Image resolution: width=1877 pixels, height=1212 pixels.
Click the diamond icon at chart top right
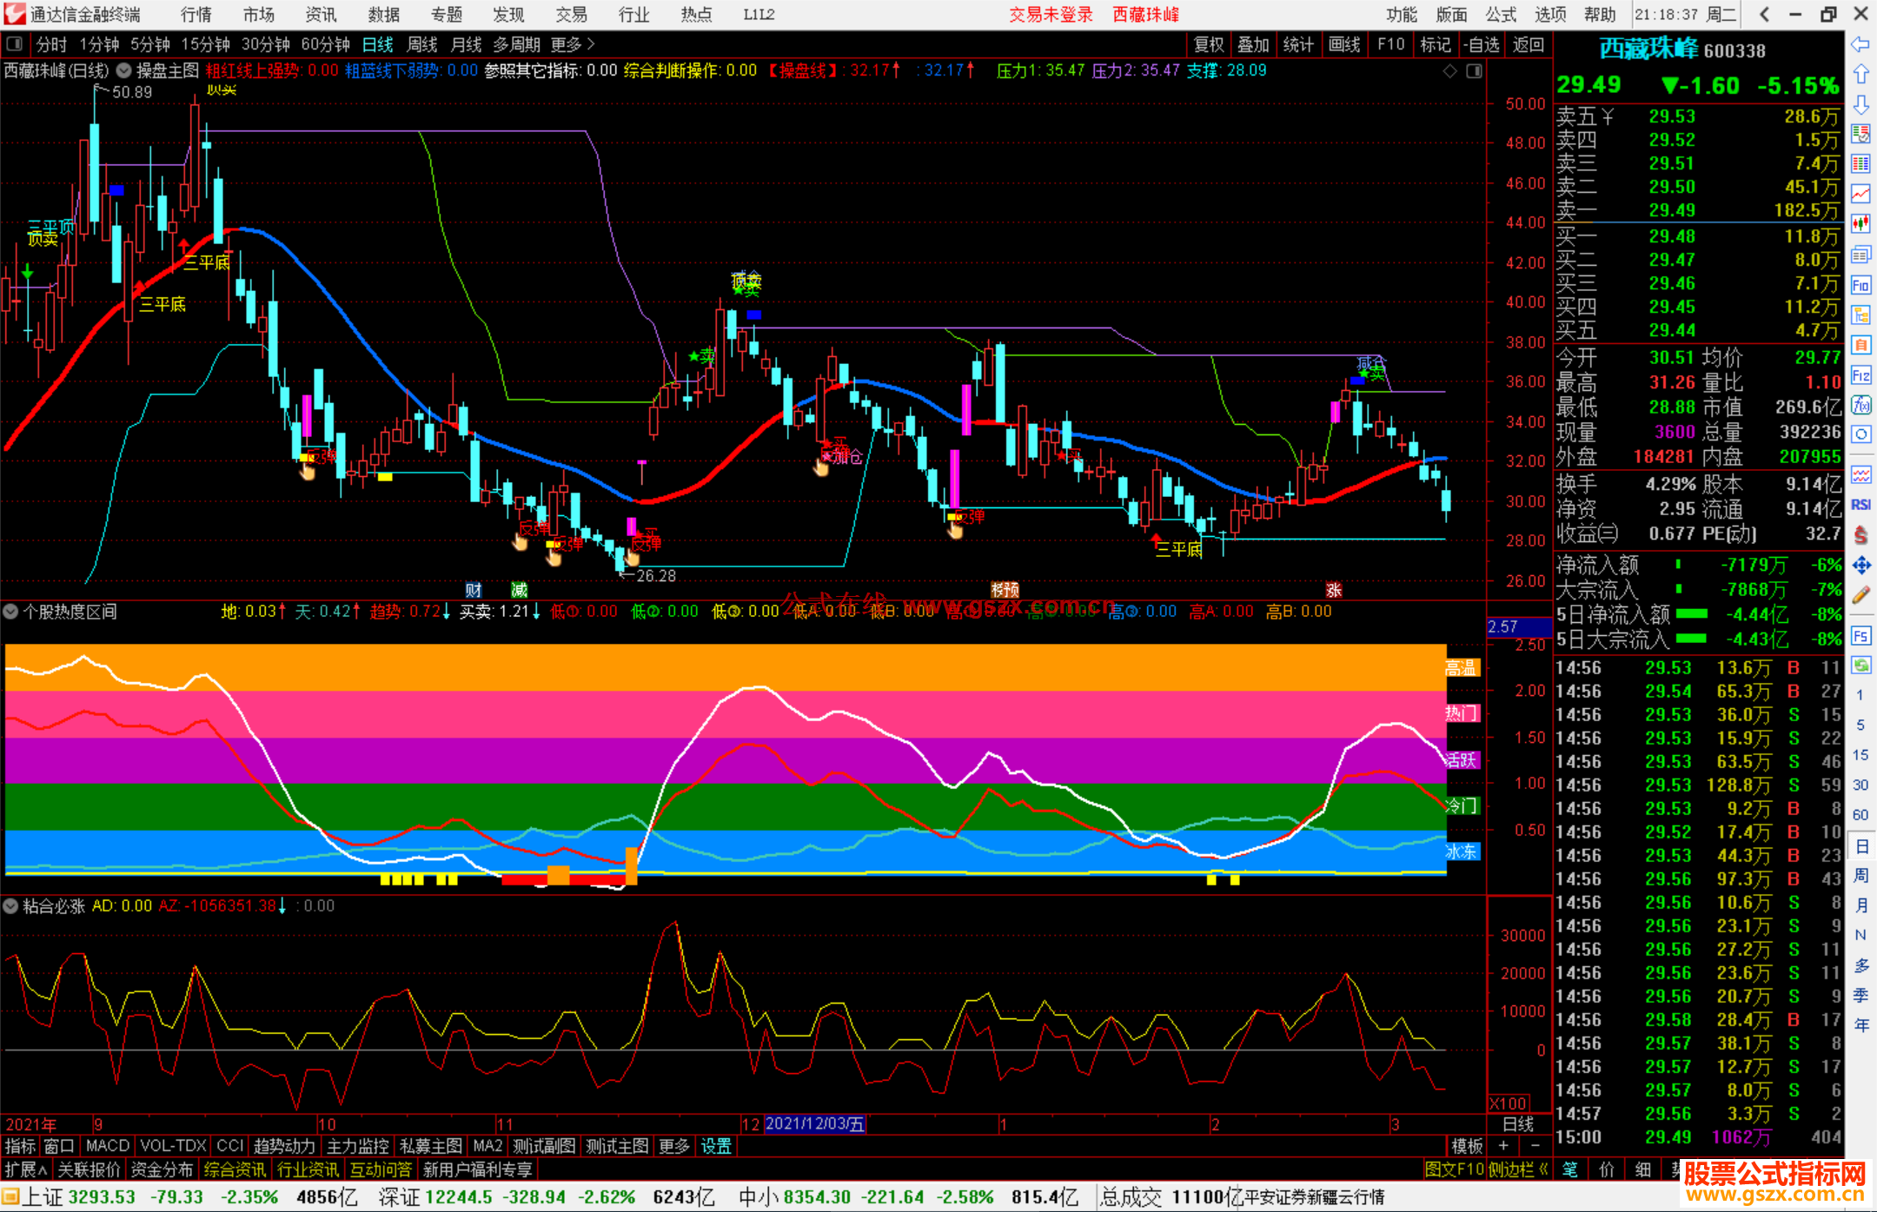click(x=1449, y=71)
